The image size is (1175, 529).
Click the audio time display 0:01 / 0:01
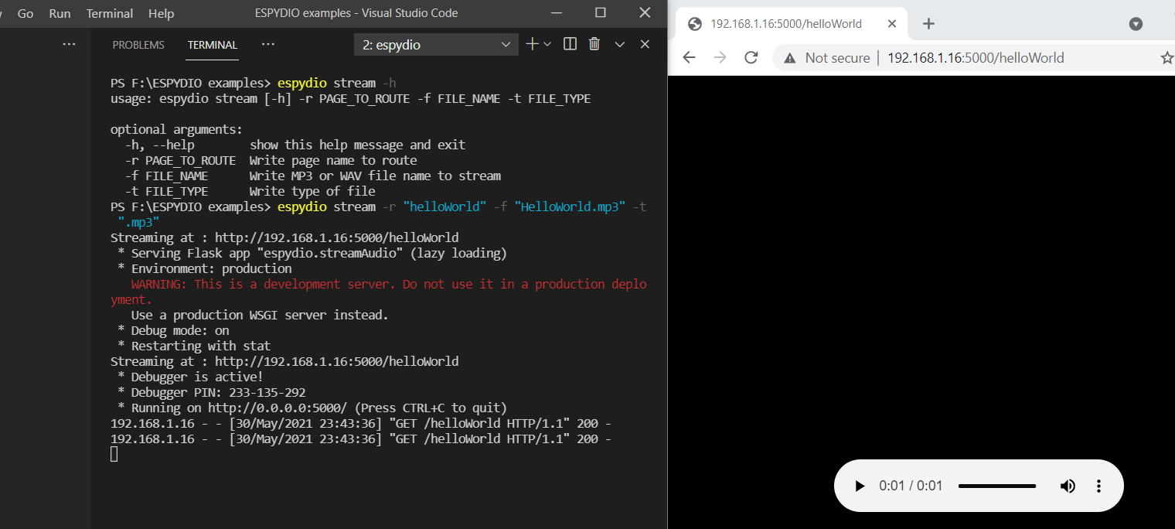click(x=911, y=486)
